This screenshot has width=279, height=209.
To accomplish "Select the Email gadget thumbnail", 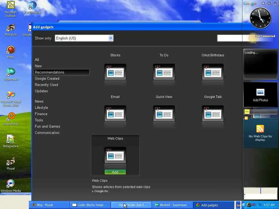I will point(115,113).
